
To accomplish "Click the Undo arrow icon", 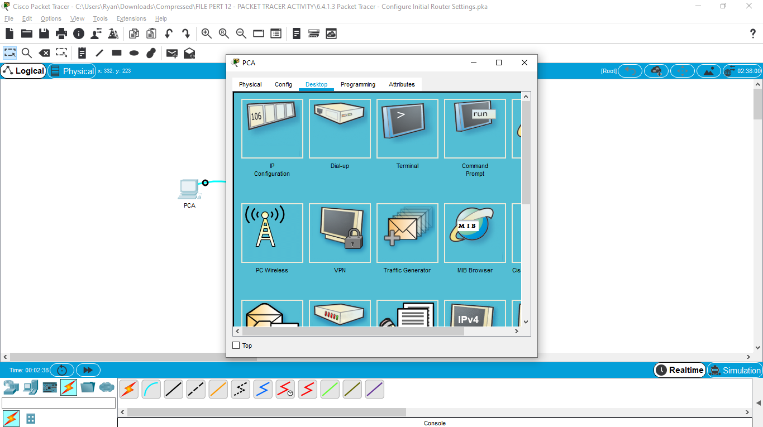I will coord(169,33).
